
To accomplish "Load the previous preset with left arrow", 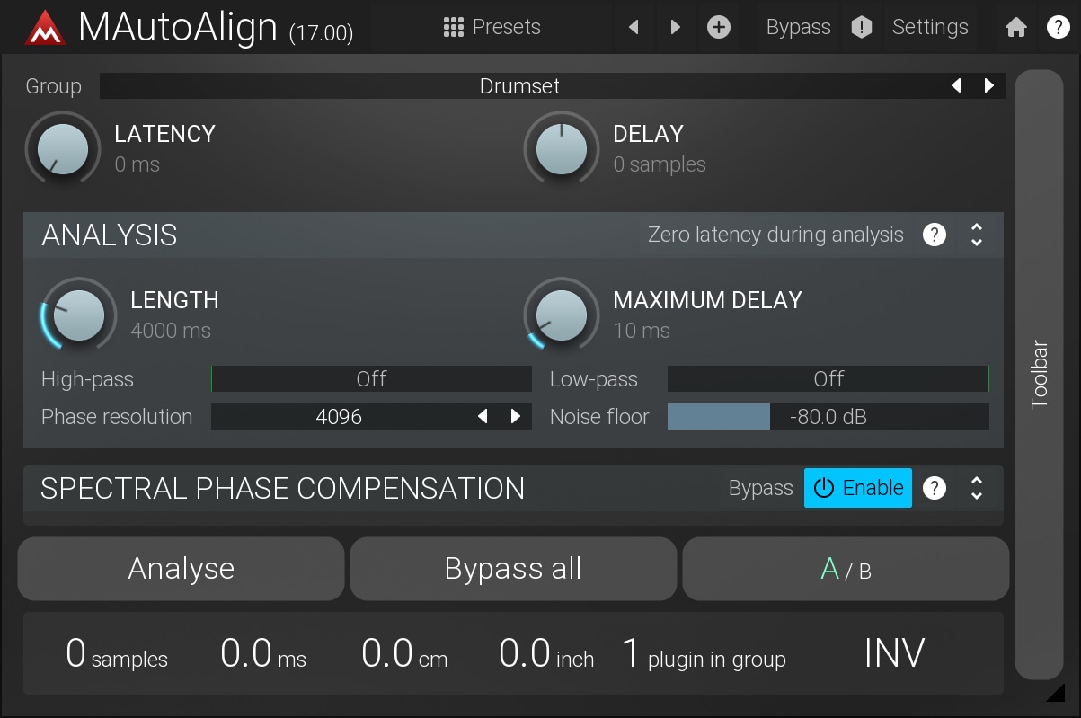I will click(x=634, y=28).
